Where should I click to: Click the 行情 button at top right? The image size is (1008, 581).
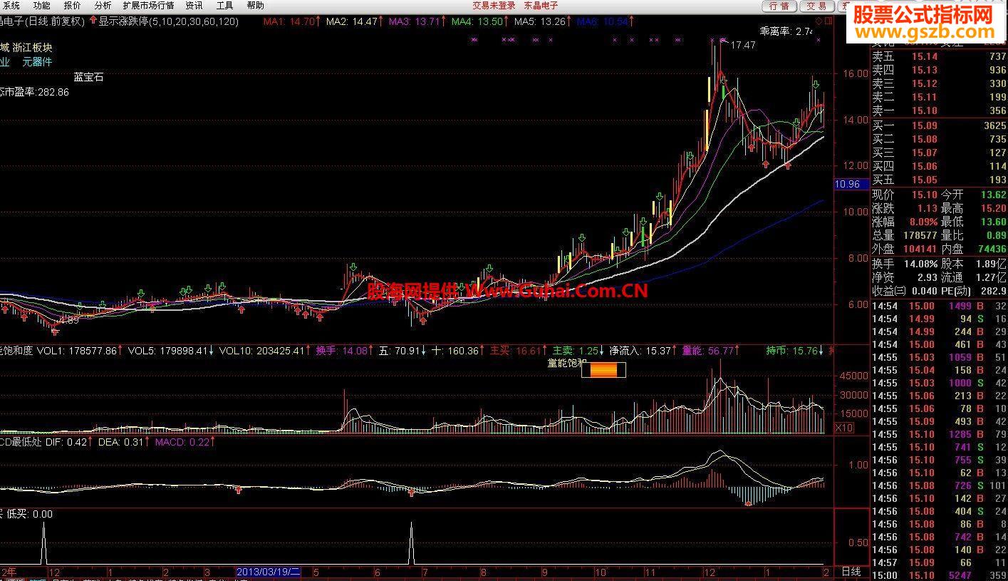(x=780, y=6)
